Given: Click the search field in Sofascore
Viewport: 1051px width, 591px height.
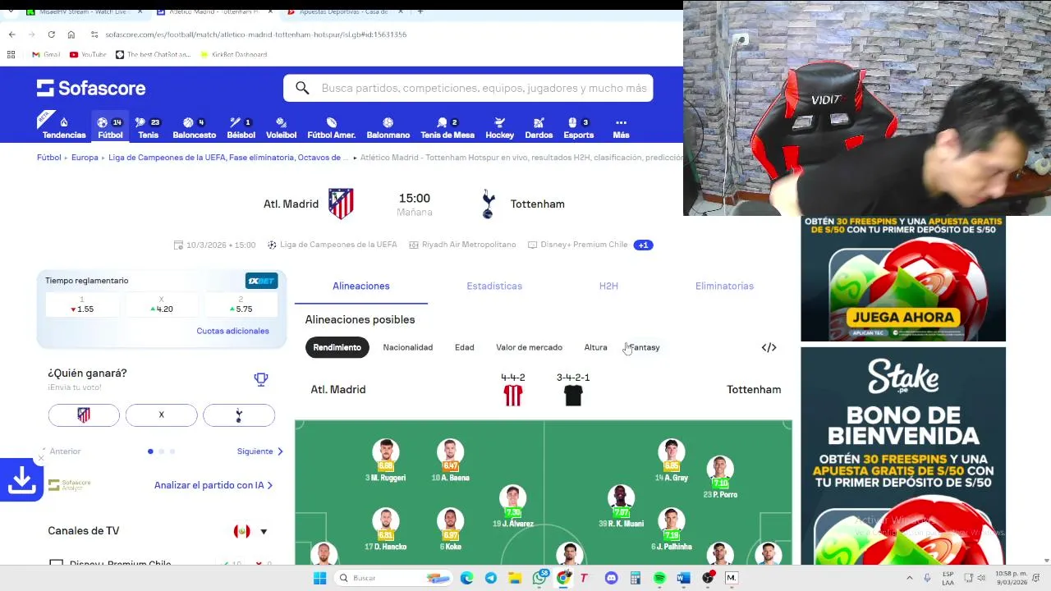Looking at the screenshot, I should 468,88.
